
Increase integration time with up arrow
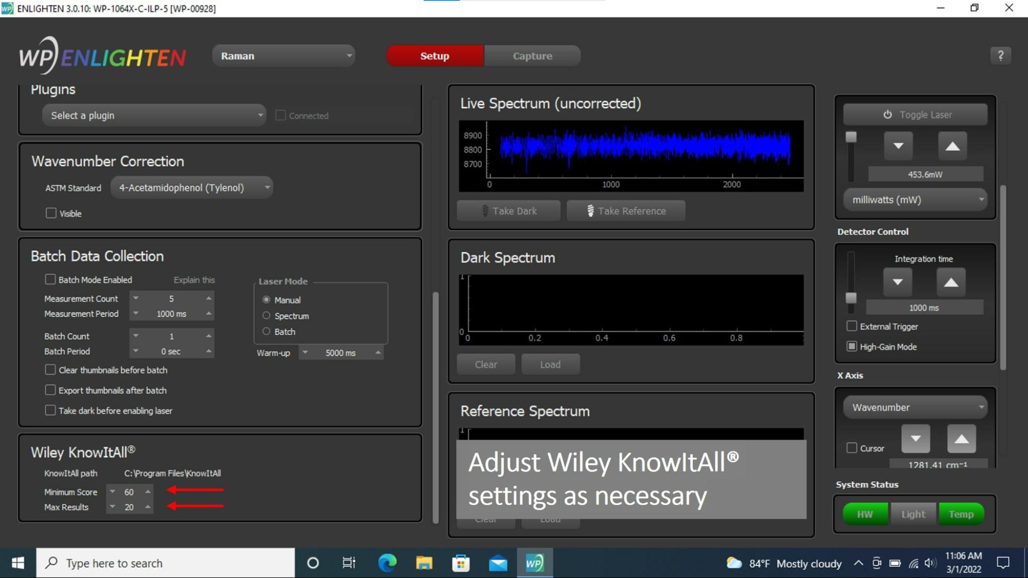click(950, 282)
